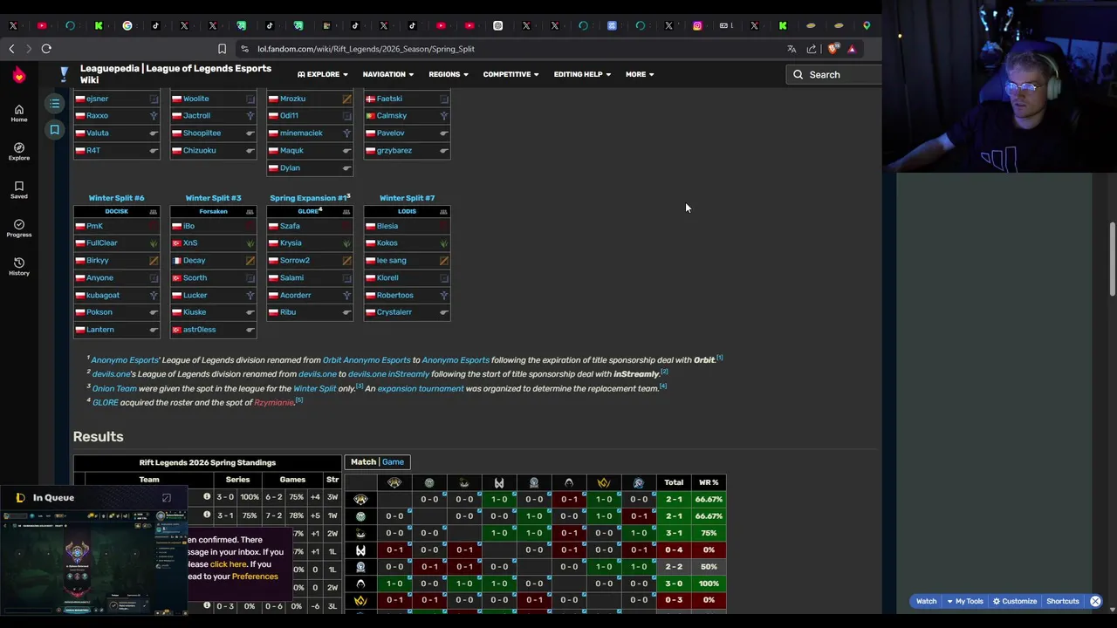The width and height of the screenshot is (1117, 628).
Task: Click the Watch button in bottom toolbar
Action: point(926,601)
